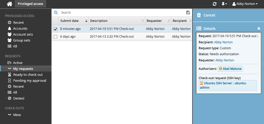264x124 pixels.
Task: Click the save disk icon above table
Action: tap(188, 12)
